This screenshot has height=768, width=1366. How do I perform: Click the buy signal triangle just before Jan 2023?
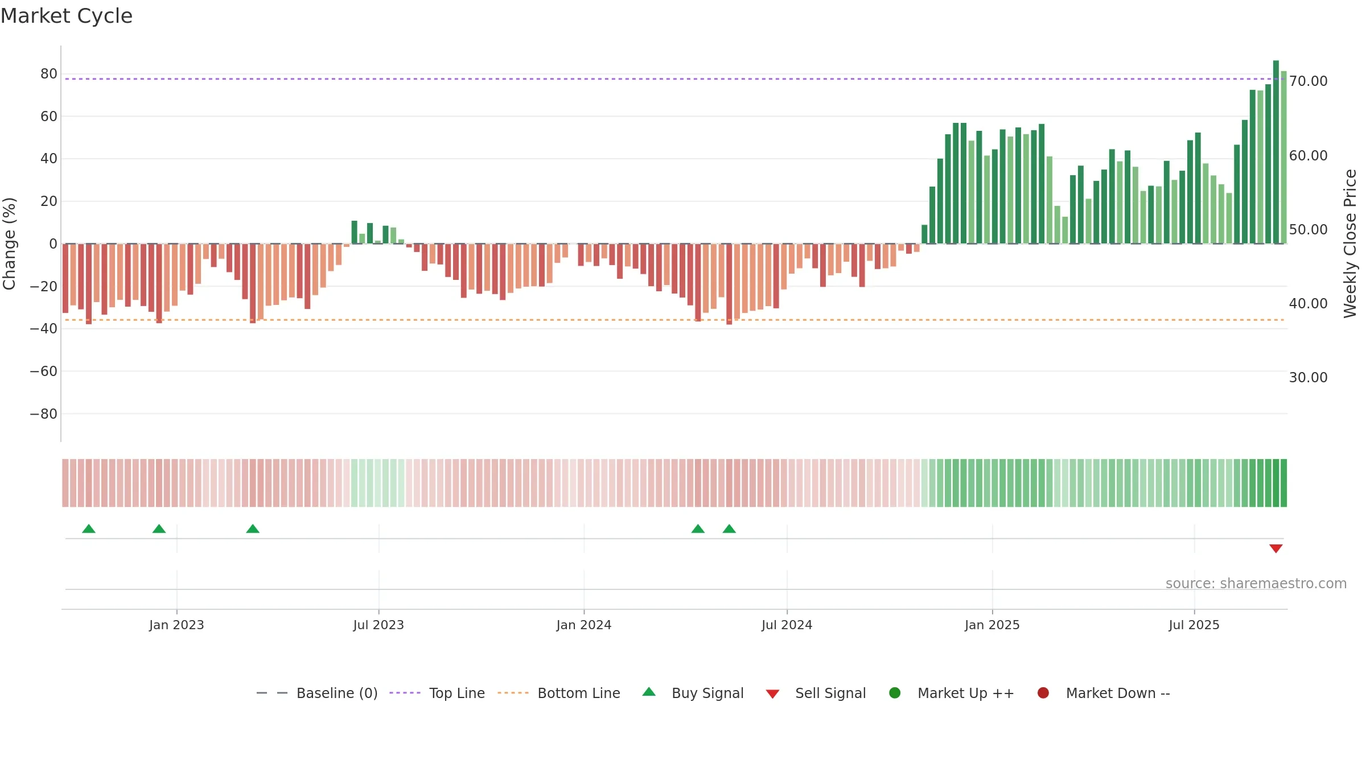tap(159, 529)
